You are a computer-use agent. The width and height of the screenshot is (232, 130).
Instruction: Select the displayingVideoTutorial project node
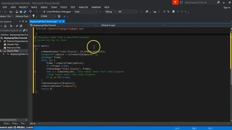15,38
